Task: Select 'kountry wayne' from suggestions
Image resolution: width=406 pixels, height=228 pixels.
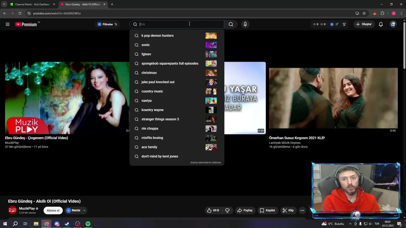Action: pos(177,110)
